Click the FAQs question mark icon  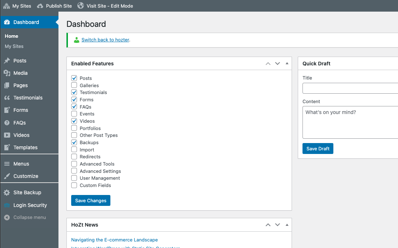pyautogui.click(x=7, y=123)
